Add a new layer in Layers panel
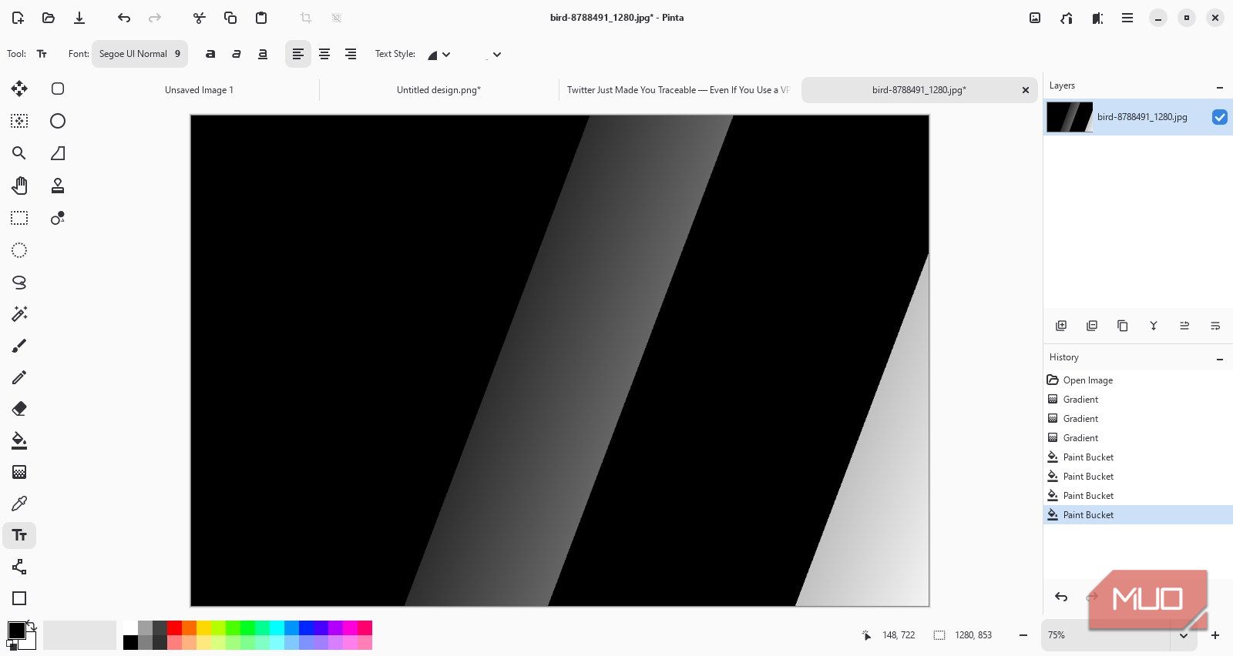 point(1061,326)
